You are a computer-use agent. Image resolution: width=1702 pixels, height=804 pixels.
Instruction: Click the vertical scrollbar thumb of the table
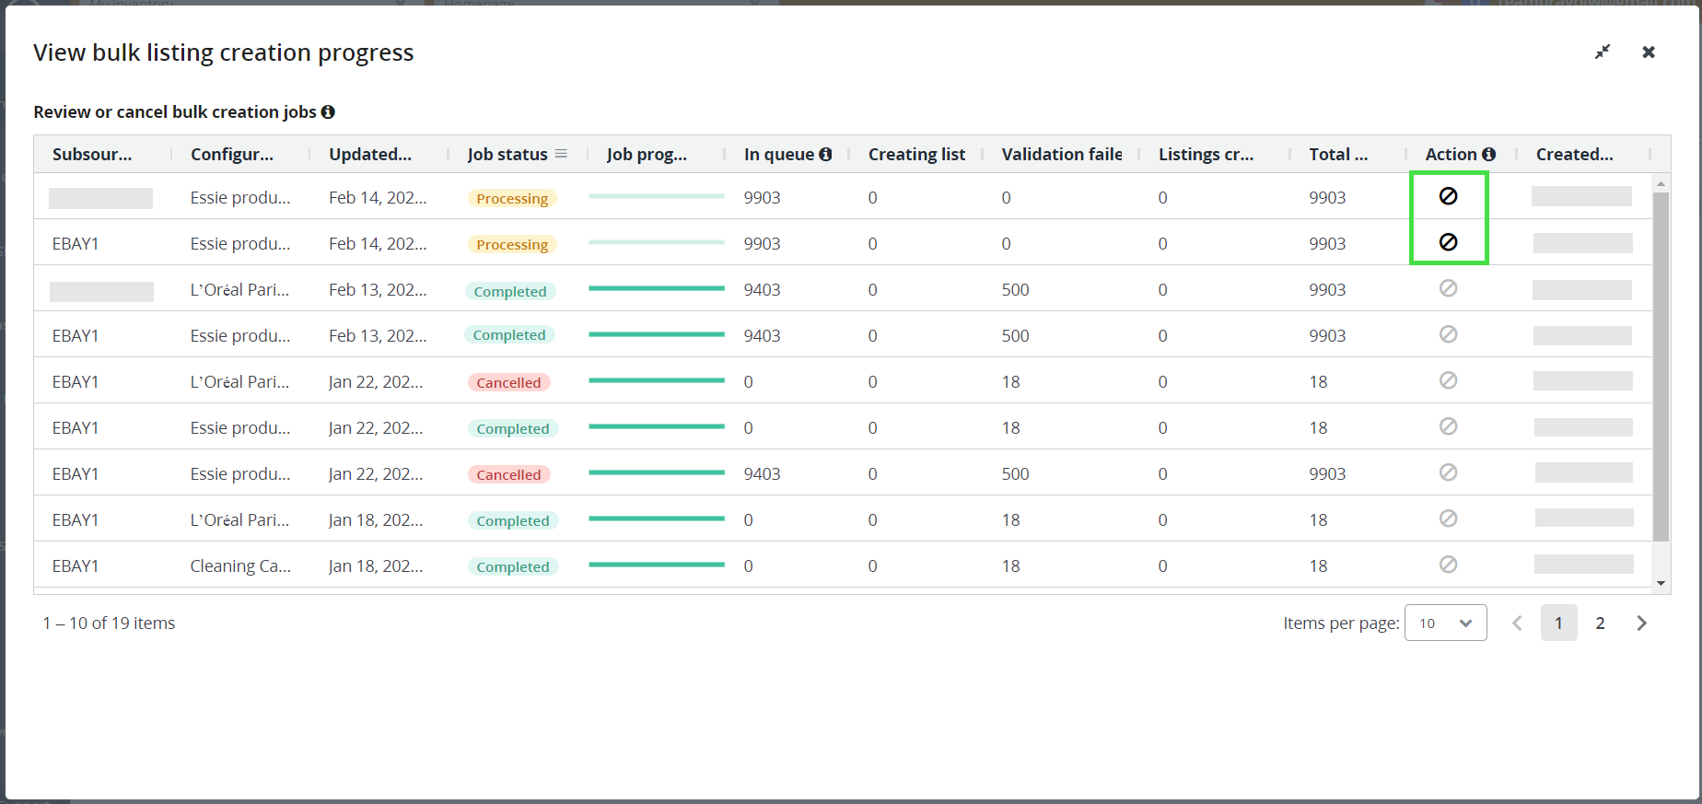click(x=1661, y=367)
